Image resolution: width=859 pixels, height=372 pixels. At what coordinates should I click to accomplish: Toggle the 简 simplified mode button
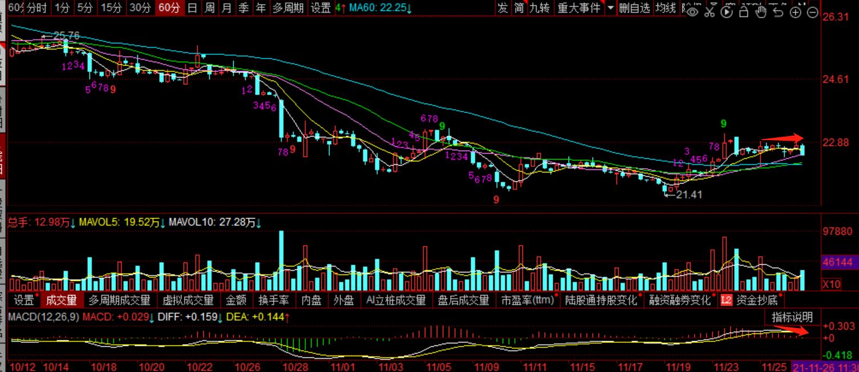point(519,8)
